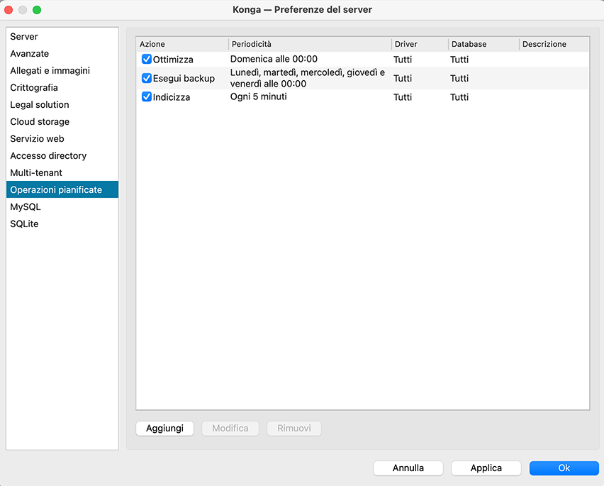Screen dimensions: 604x486
Task: Click the Aggiungi button
Action: tap(164, 429)
